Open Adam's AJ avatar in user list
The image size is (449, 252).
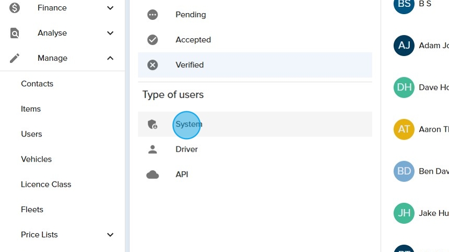coord(404,45)
